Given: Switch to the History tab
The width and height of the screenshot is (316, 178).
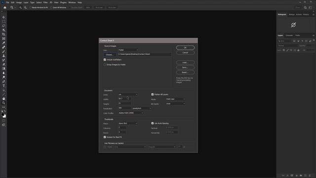Looking at the screenshot, I should tap(306, 14).
